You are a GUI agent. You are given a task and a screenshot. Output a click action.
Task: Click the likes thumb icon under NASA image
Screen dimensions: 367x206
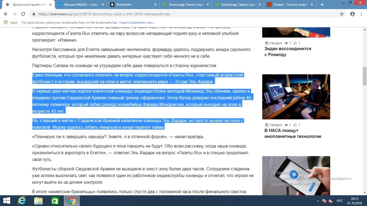click(295, 125)
